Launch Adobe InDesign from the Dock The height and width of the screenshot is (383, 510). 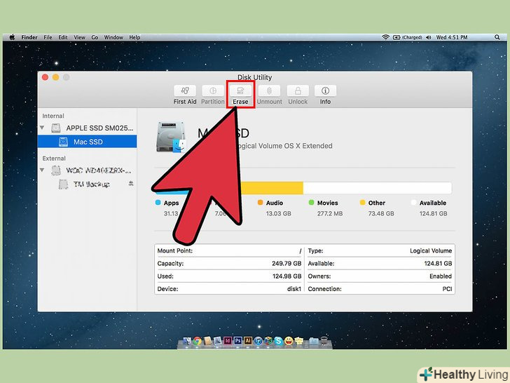click(228, 341)
